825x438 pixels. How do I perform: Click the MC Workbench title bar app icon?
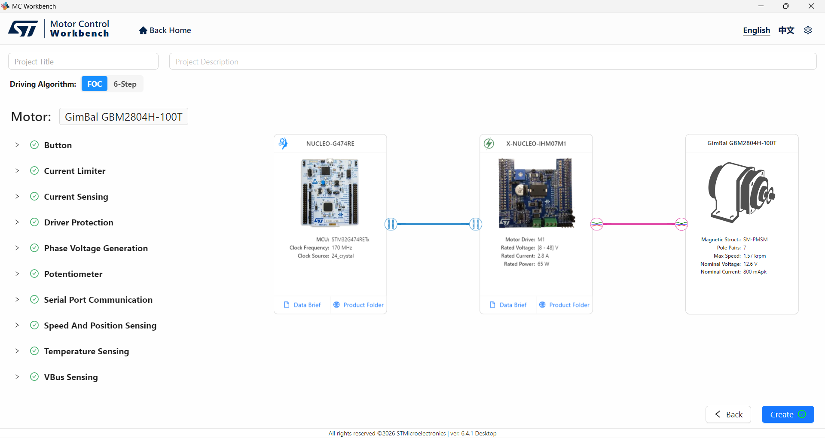point(6,6)
